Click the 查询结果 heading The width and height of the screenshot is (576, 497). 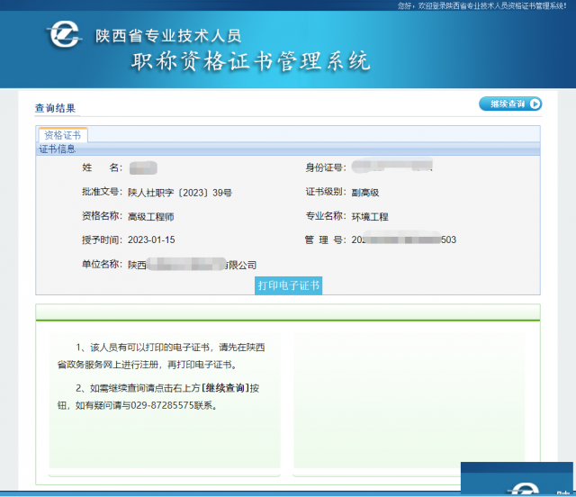coord(55,108)
